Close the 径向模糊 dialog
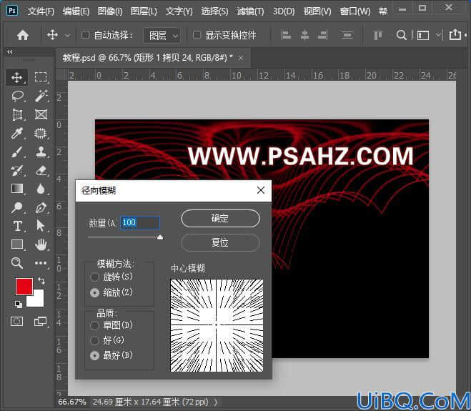The width and height of the screenshot is (471, 411). [261, 190]
